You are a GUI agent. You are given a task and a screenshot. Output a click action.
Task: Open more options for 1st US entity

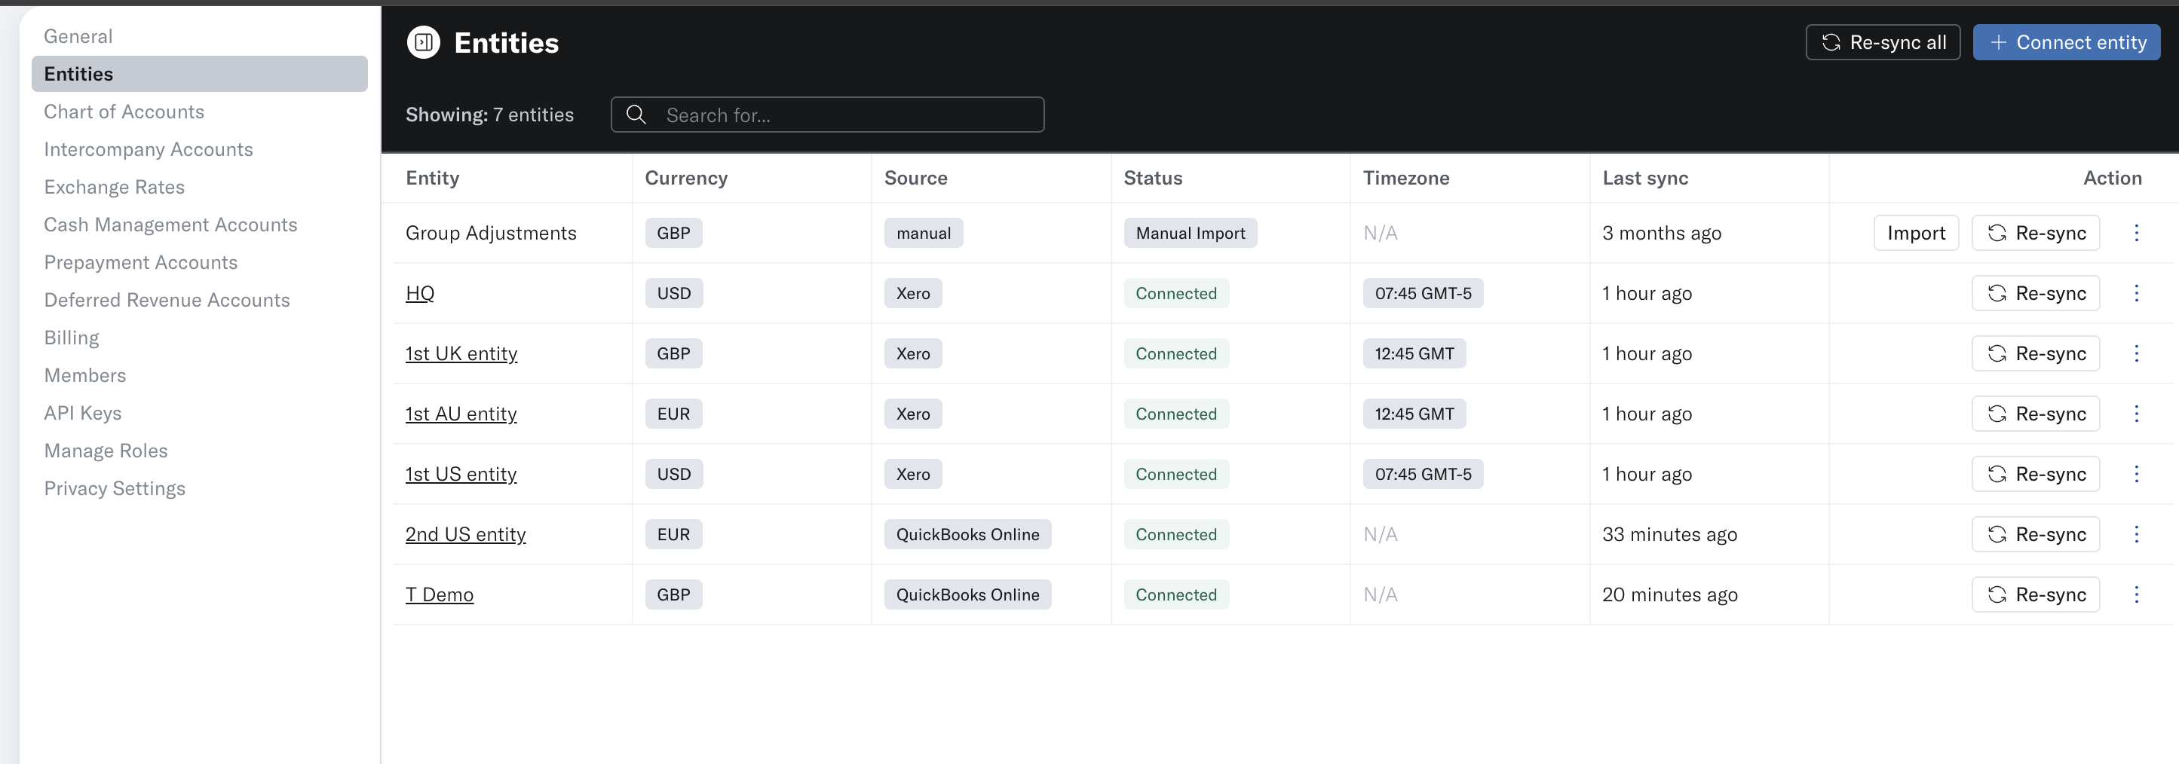[x=2136, y=474]
